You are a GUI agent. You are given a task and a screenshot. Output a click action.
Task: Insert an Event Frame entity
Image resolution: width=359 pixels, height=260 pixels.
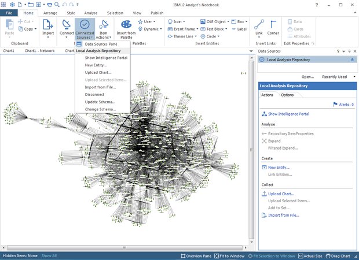coord(183,29)
